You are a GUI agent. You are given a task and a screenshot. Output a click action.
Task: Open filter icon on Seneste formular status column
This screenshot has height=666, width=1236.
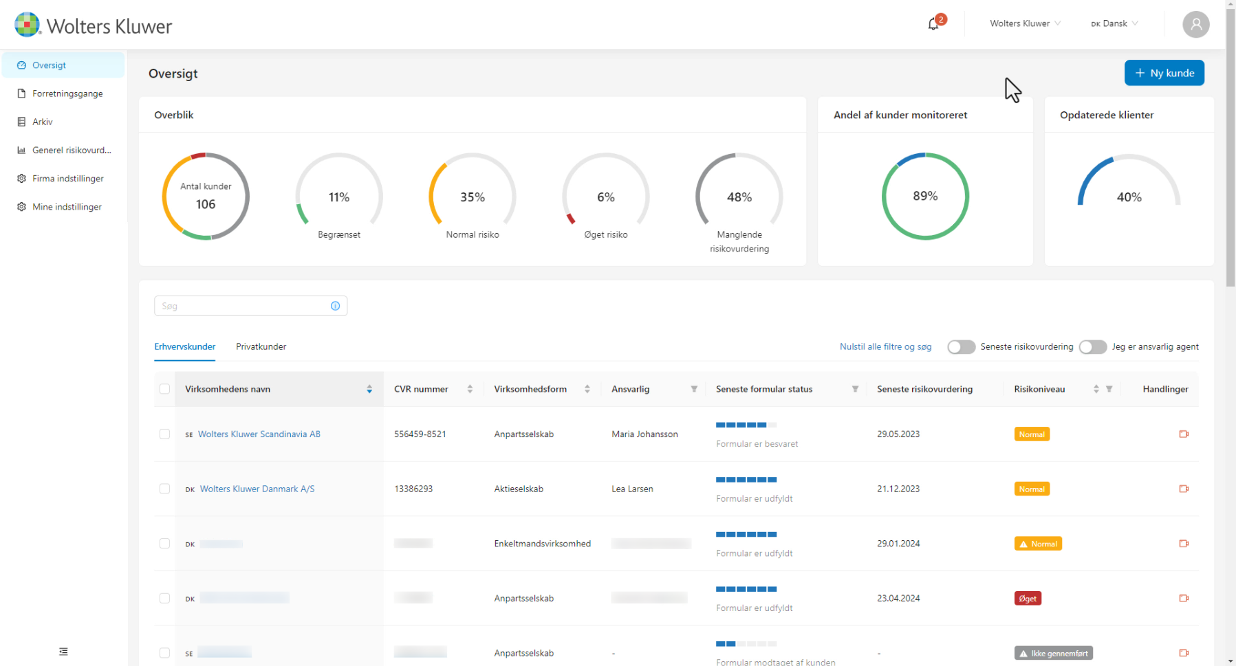855,389
